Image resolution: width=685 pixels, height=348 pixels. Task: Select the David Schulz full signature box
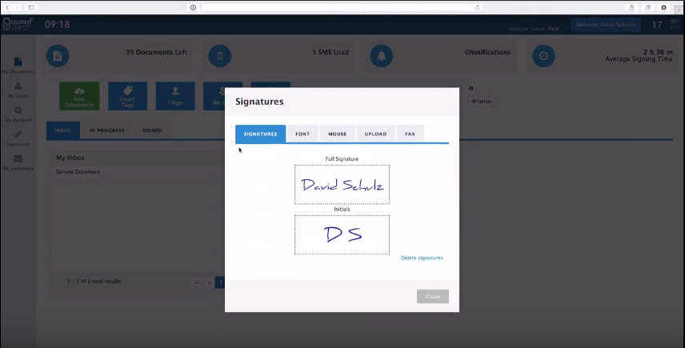(342, 185)
